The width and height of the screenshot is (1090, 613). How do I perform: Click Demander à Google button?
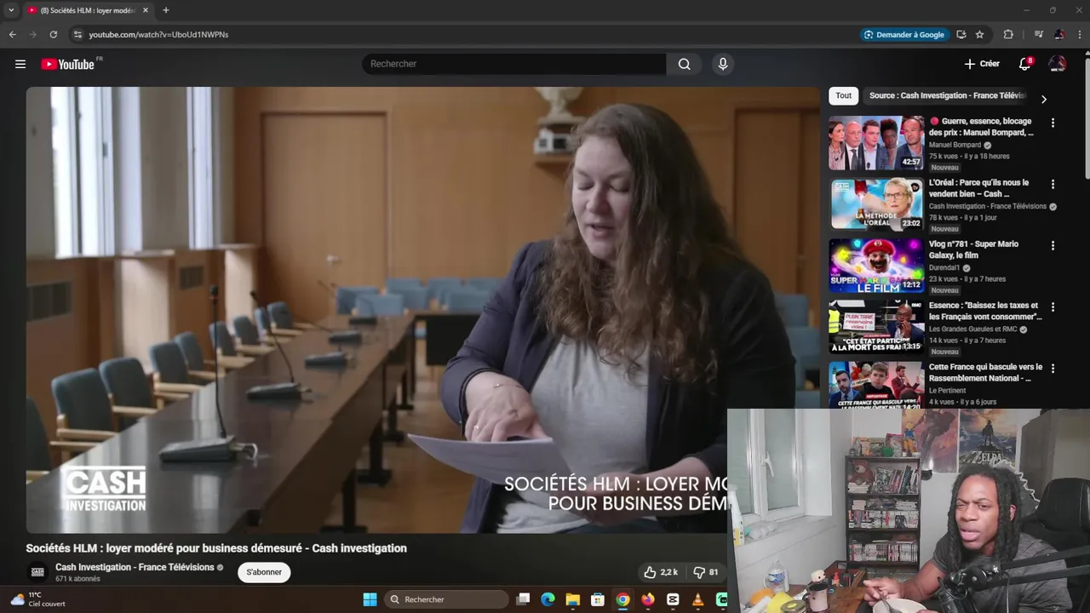pos(904,34)
